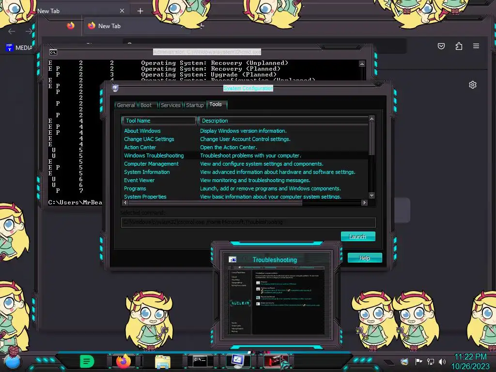The width and height of the screenshot is (496, 372).
Task: Click the tools list scroll-right arrow
Action: 364,203
